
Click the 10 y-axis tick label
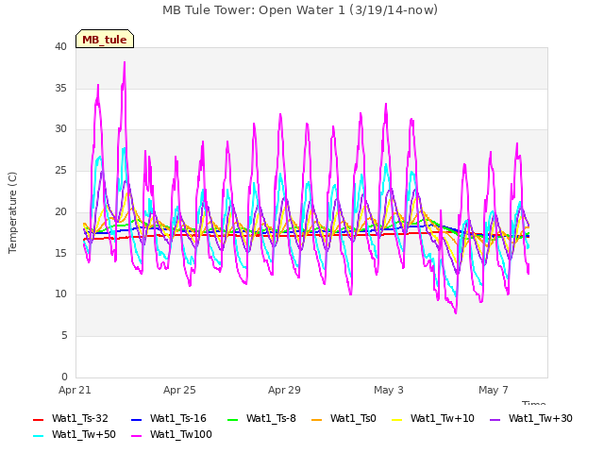(60, 294)
